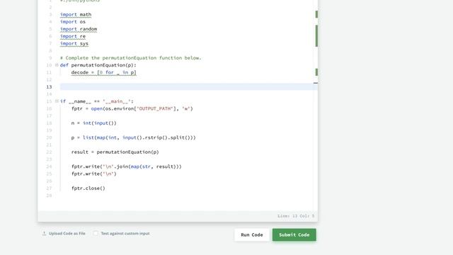This screenshot has height=255, width=453.
Task: Click the Run Code button
Action: point(252,234)
